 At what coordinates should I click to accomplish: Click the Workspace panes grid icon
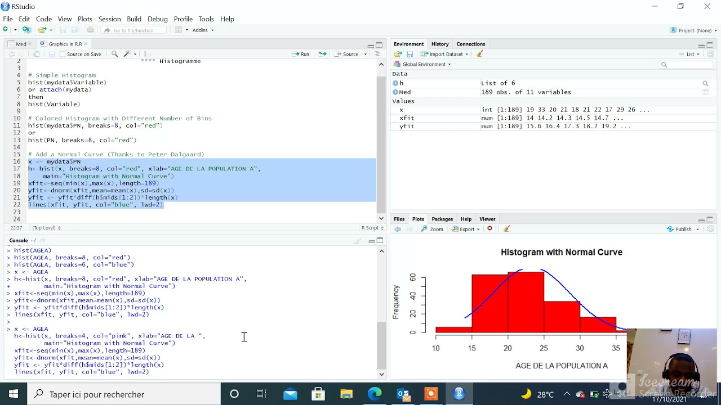[x=179, y=30]
